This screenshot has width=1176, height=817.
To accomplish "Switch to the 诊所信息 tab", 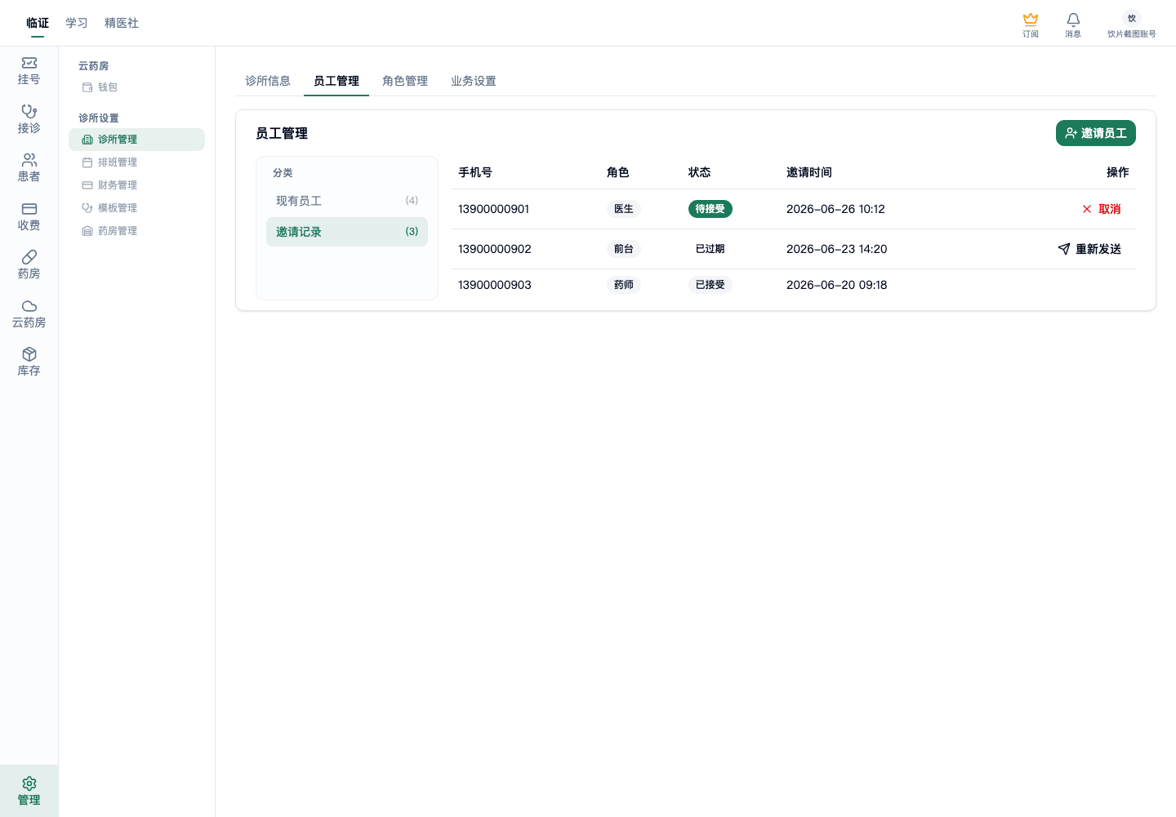I will point(268,81).
